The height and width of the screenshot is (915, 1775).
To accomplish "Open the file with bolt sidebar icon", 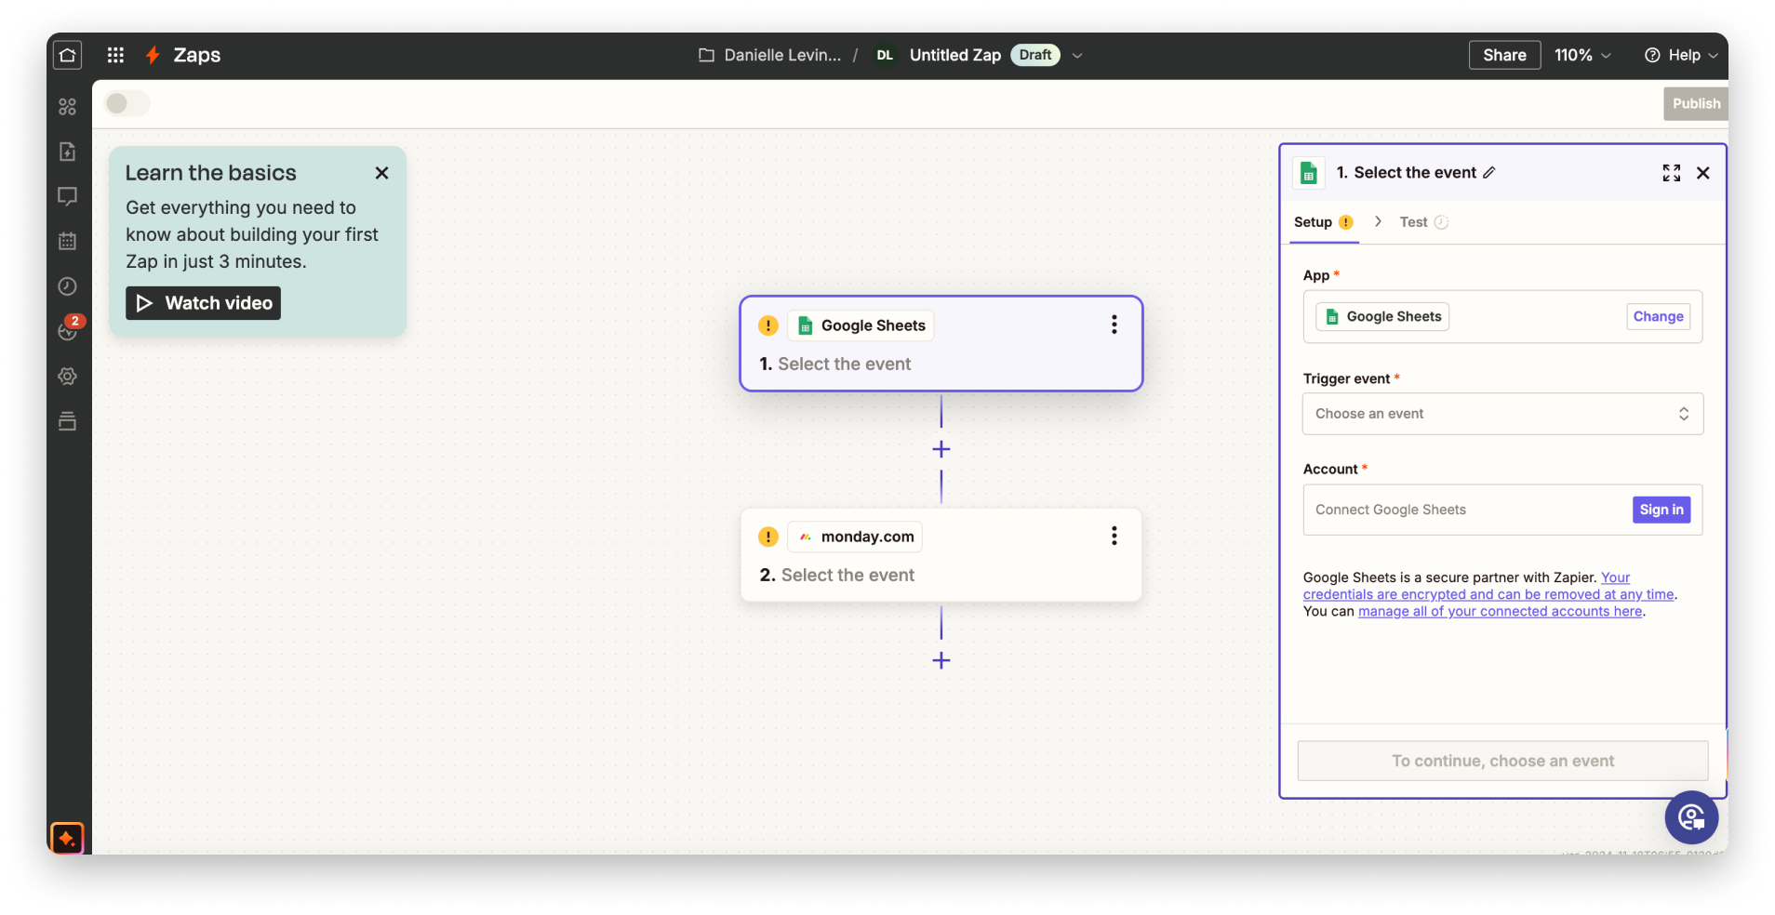I will pos(68,152).
